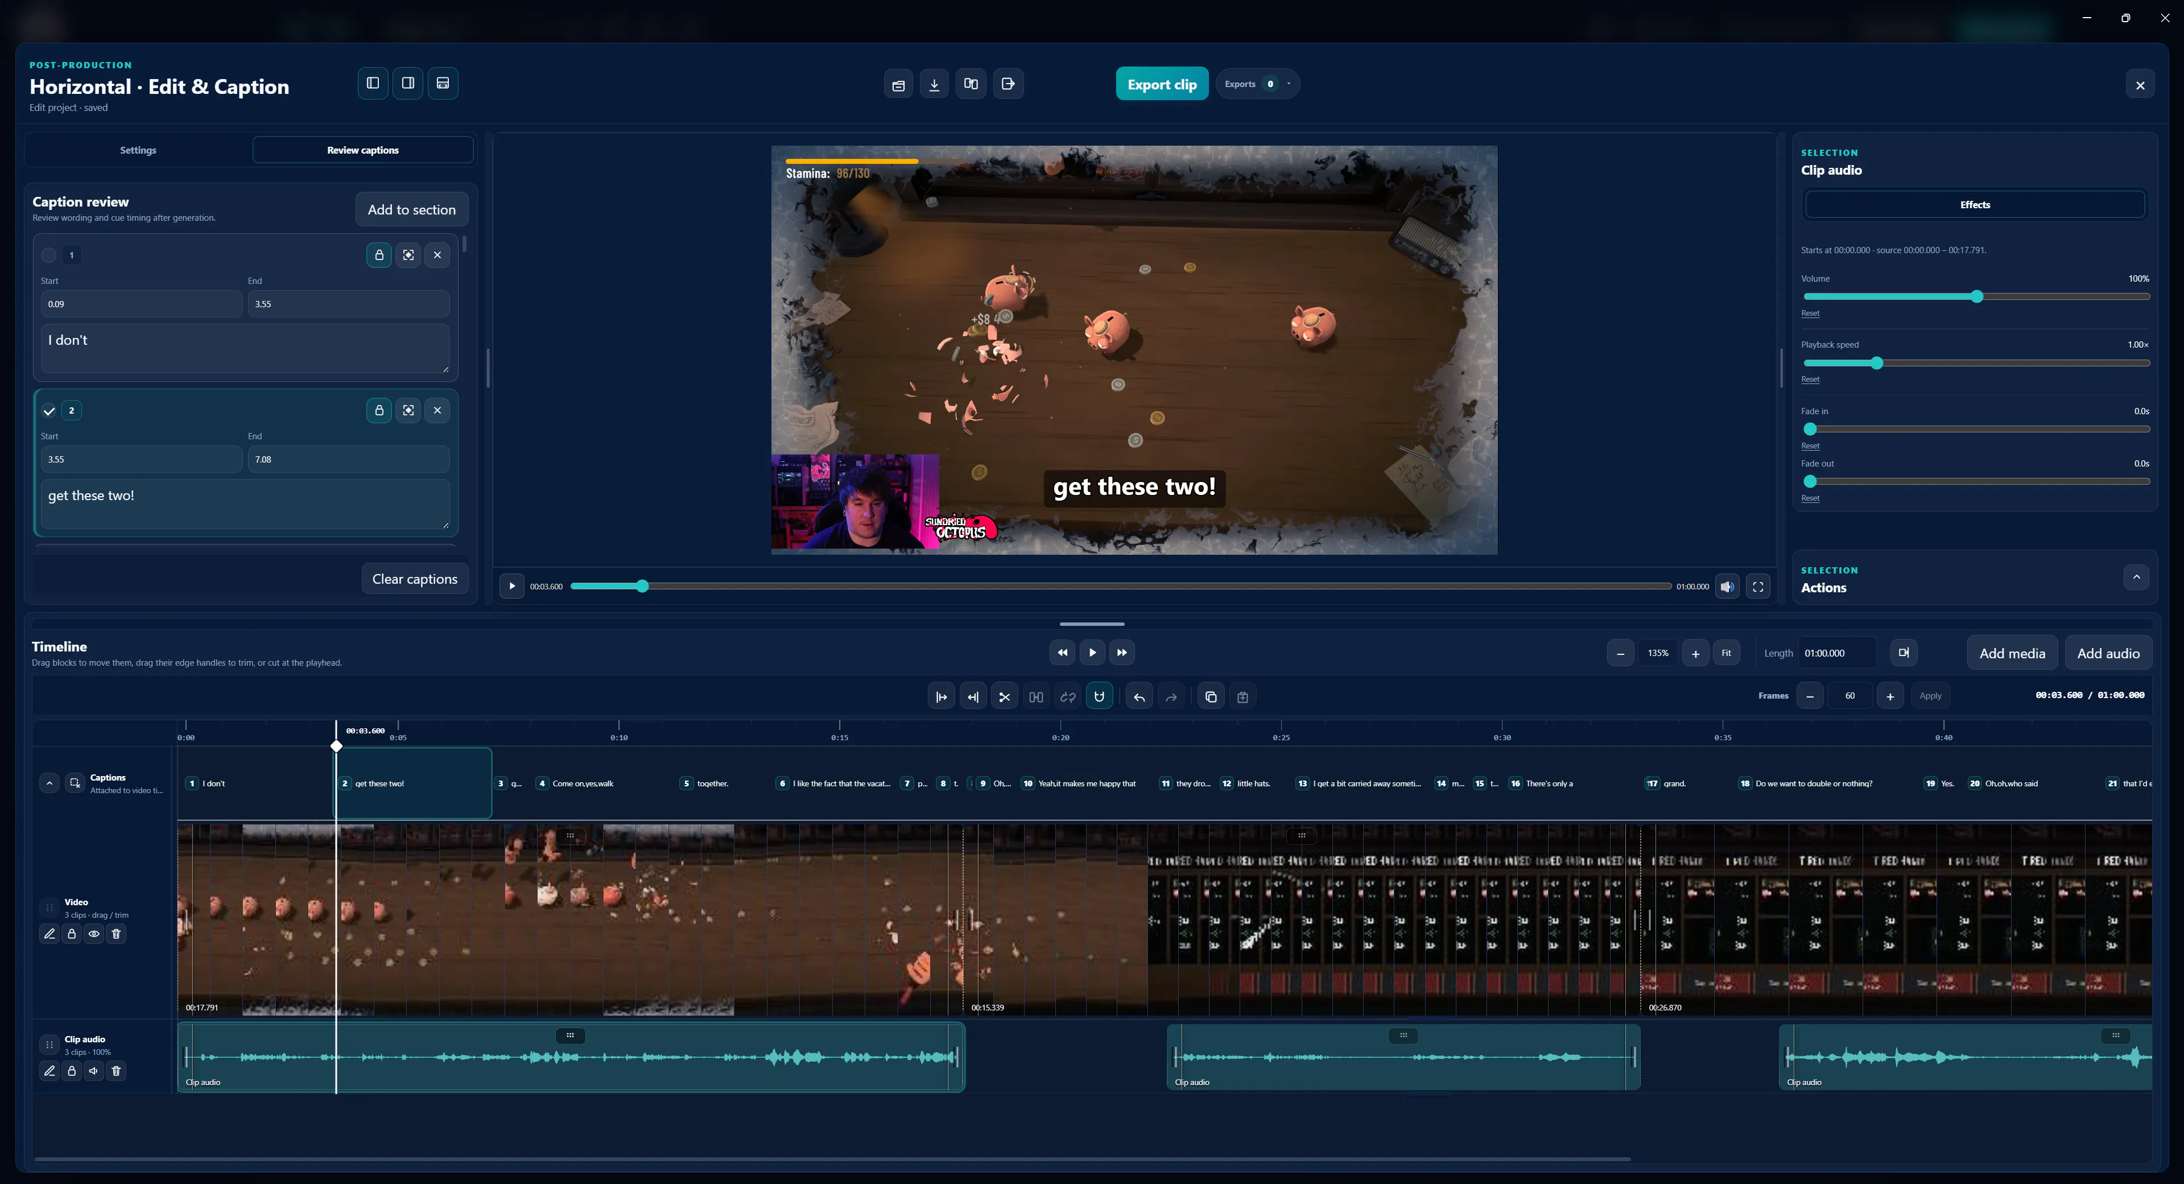Viewport: 2184px width, 1184px height.
Task: Toggle lock on caption 2
Action: point(379,410)
